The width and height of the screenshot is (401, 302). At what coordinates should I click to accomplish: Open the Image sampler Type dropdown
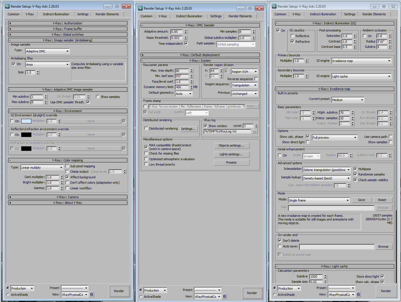click(x=48, y=51)
